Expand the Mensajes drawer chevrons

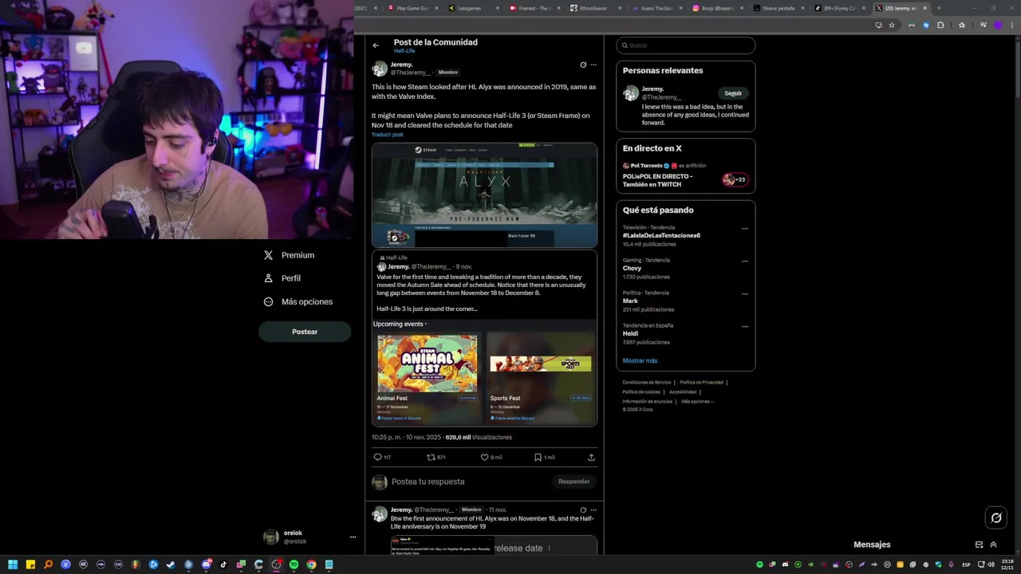pos(993,545)
